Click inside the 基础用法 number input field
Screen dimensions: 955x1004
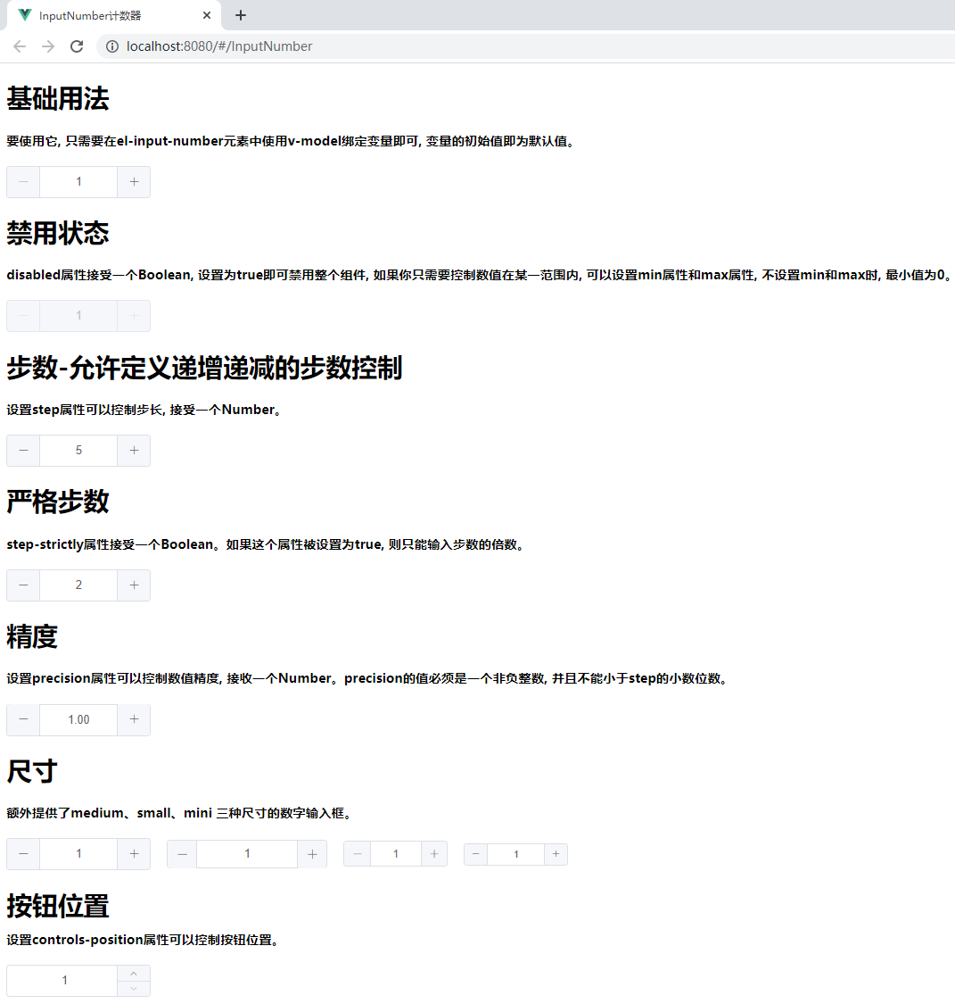pos(78,181)
